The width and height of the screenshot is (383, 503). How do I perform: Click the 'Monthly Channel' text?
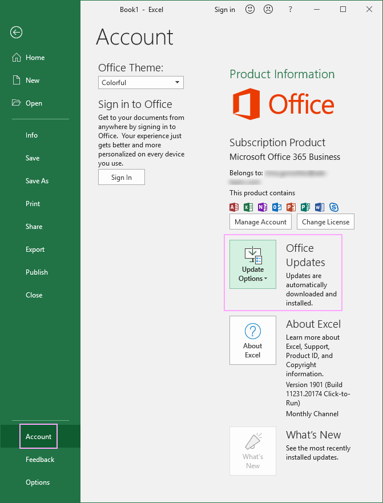click(x=312, y=414)
